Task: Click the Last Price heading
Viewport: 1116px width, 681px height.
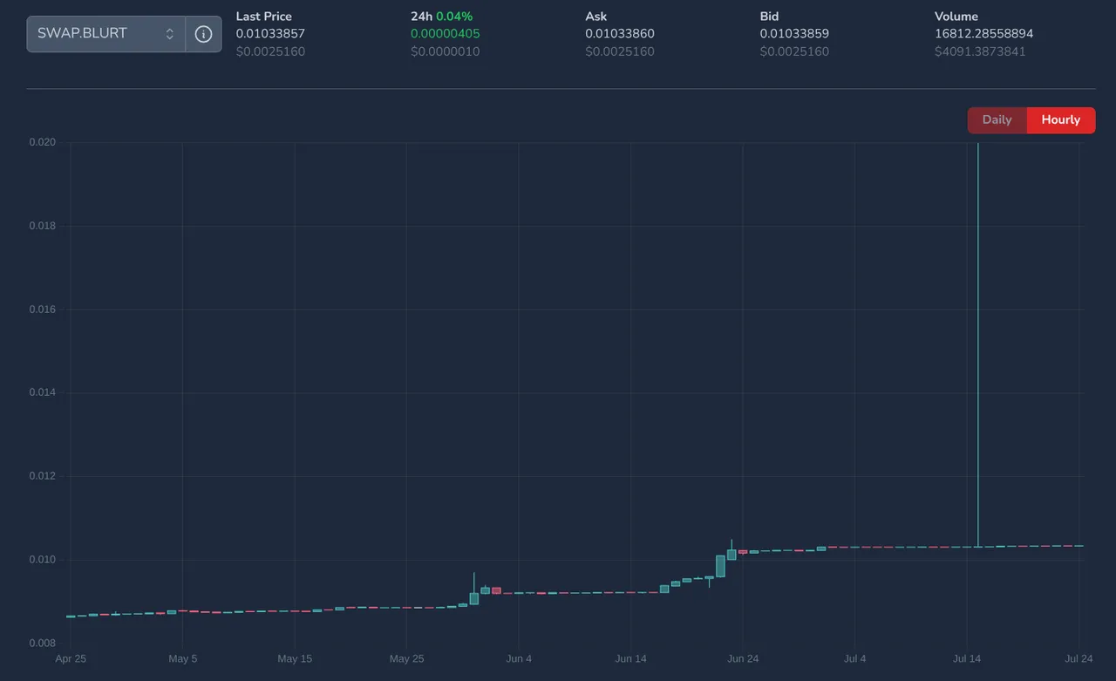Action: (264, 17)
